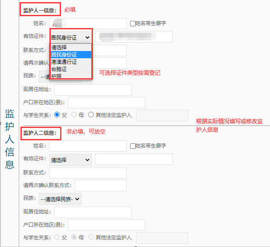Click guardian two's 请再次确认联系方式 field

[100, 186]
